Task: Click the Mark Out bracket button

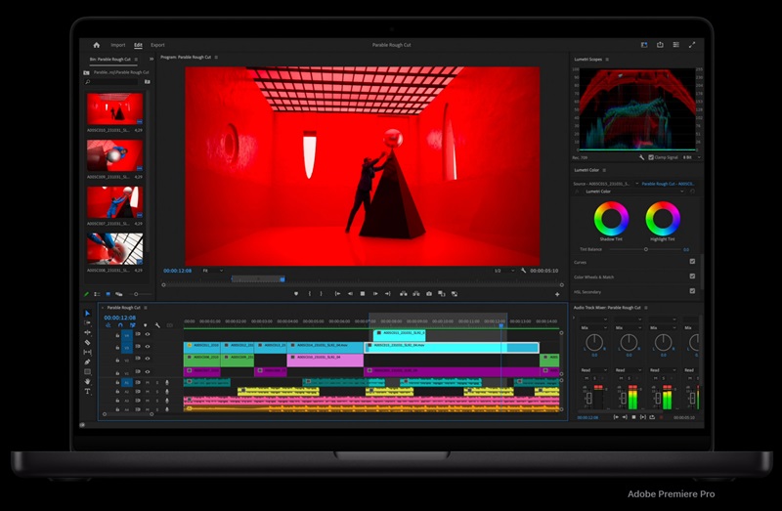Action: pos(322,294)
